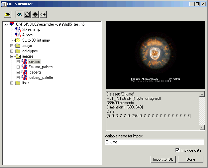The image size is (208, 168).
Task: Click the horizontal flip arrows icon
Action: pos(43,14)
